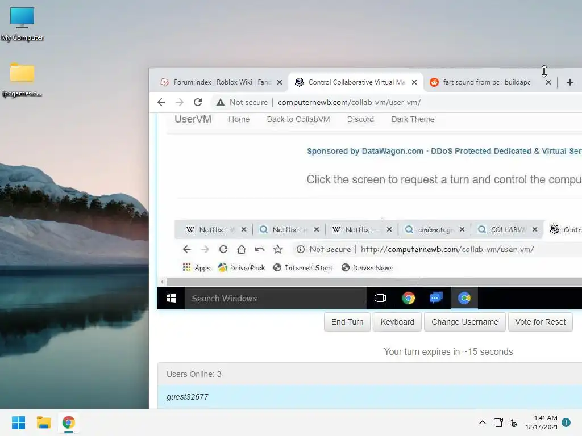Go forward in the outer browser
This screenshot has height=436, width=582.
180,102
